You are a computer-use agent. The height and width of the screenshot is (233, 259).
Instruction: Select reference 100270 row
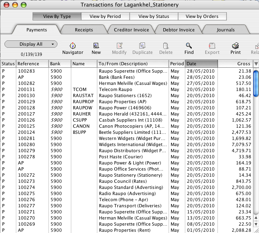pos(126,218)
